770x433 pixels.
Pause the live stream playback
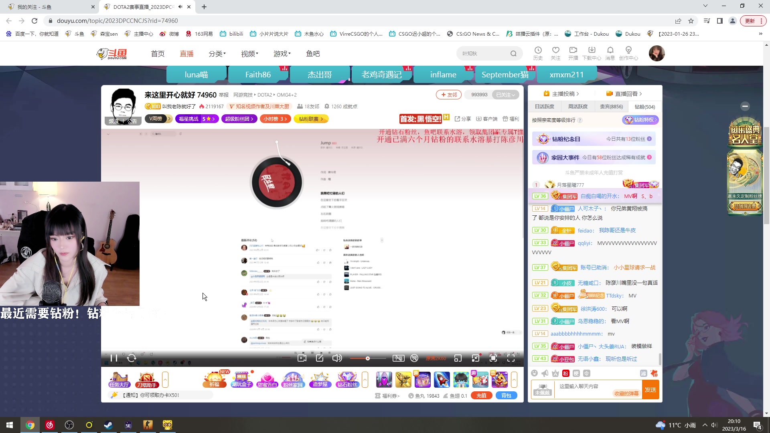(113, 358)
